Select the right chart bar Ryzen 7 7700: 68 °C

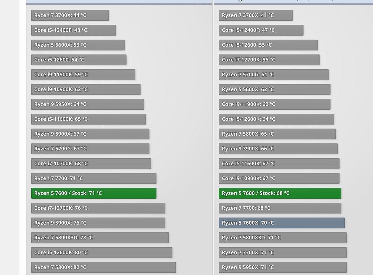[280, 208]
